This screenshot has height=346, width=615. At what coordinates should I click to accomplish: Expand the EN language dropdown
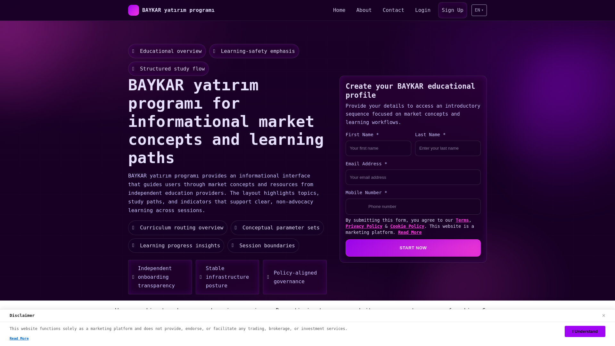coord(479,10)
